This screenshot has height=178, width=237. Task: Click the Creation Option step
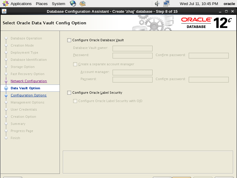(23, 117)
